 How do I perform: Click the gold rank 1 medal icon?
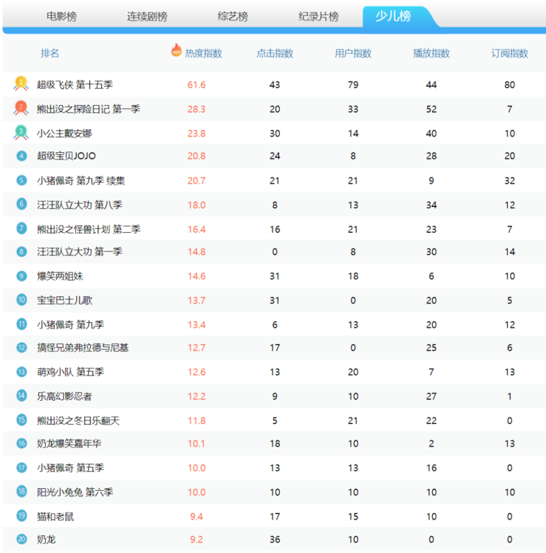point(20,83)
